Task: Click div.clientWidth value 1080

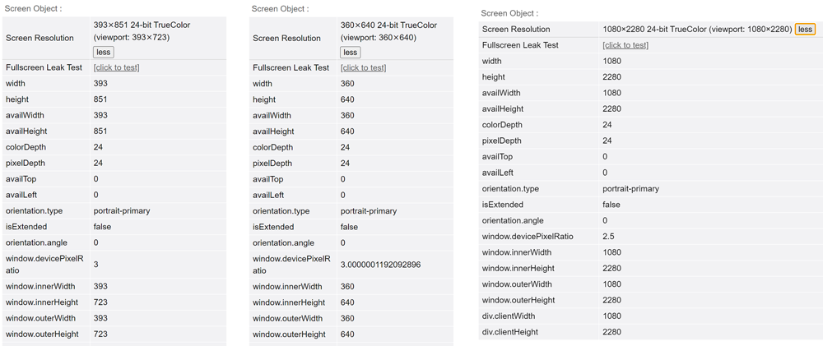Action: tap(612, 316)
